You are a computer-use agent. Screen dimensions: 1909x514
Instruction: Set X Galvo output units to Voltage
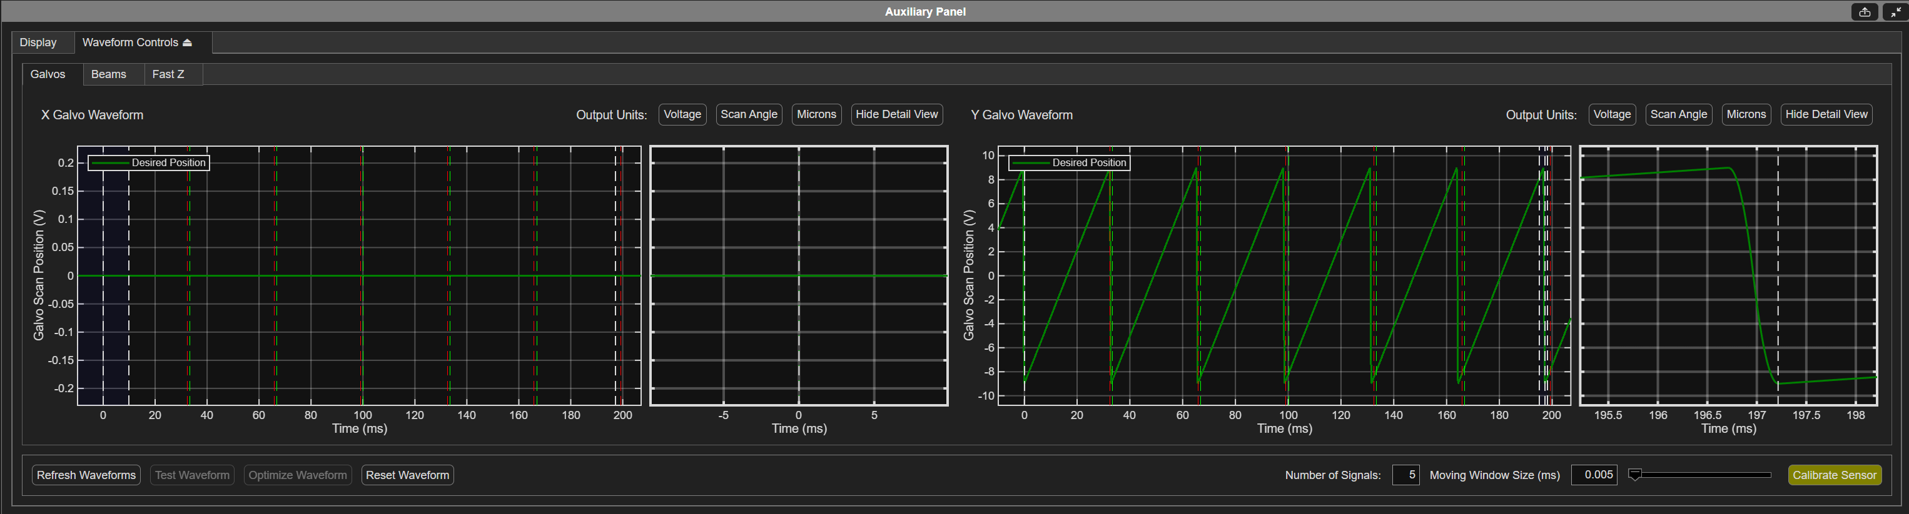point(682,115)
